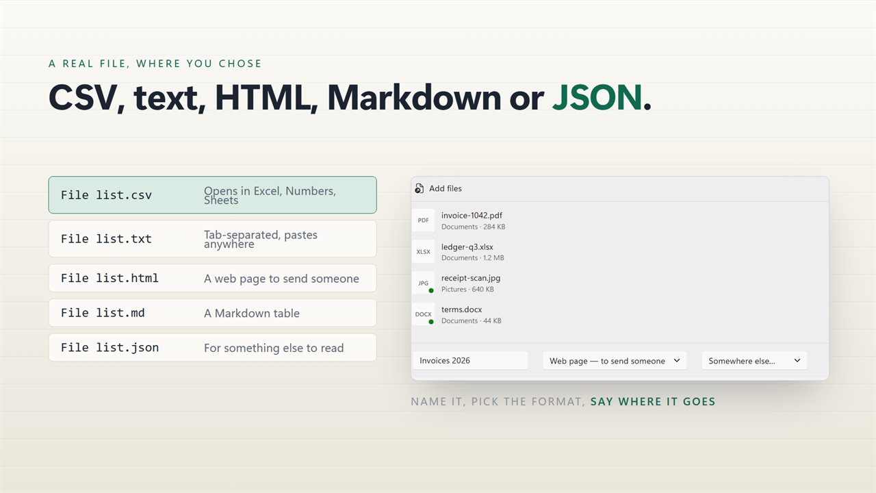
Task: Click the Tab-separated, pastes anywhere description
Action: tap(261, 239)
